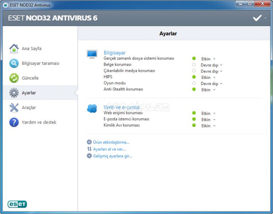Toggle Belge koruması status indicator
This screenshot has height=214, width=273.
click(194, 65)
